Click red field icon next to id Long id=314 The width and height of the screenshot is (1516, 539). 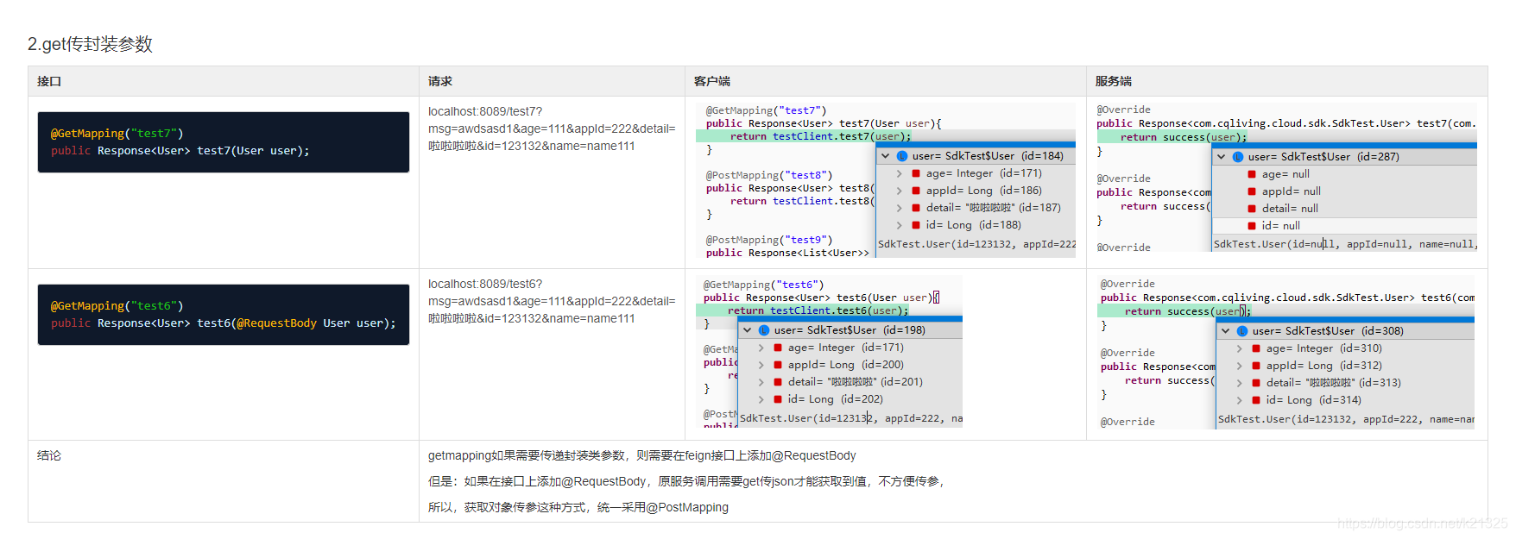(x=1256, y=400)
